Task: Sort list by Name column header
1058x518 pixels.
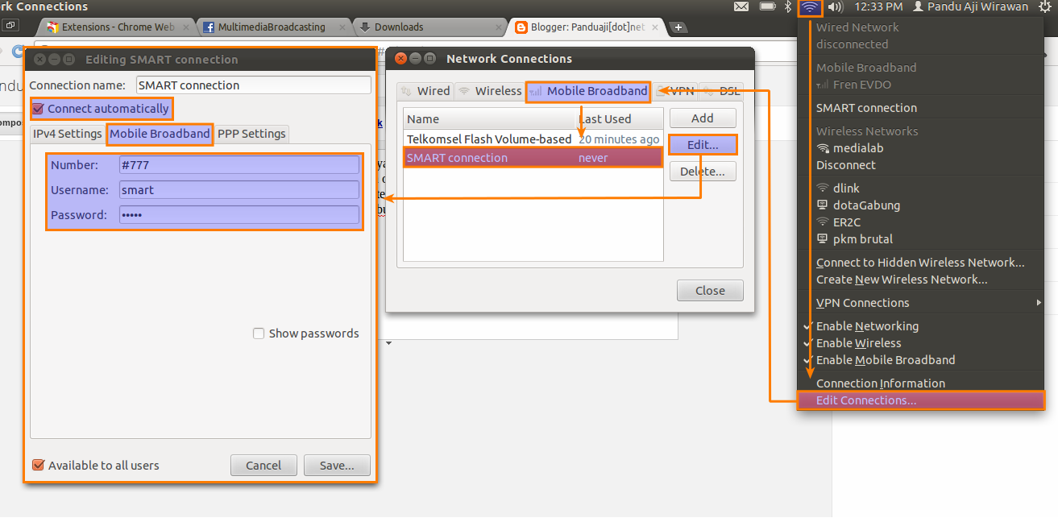Action: point(489,118)
